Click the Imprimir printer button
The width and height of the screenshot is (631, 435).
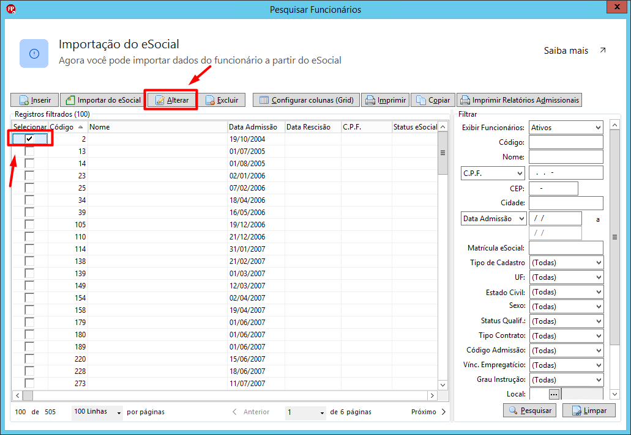385,100
